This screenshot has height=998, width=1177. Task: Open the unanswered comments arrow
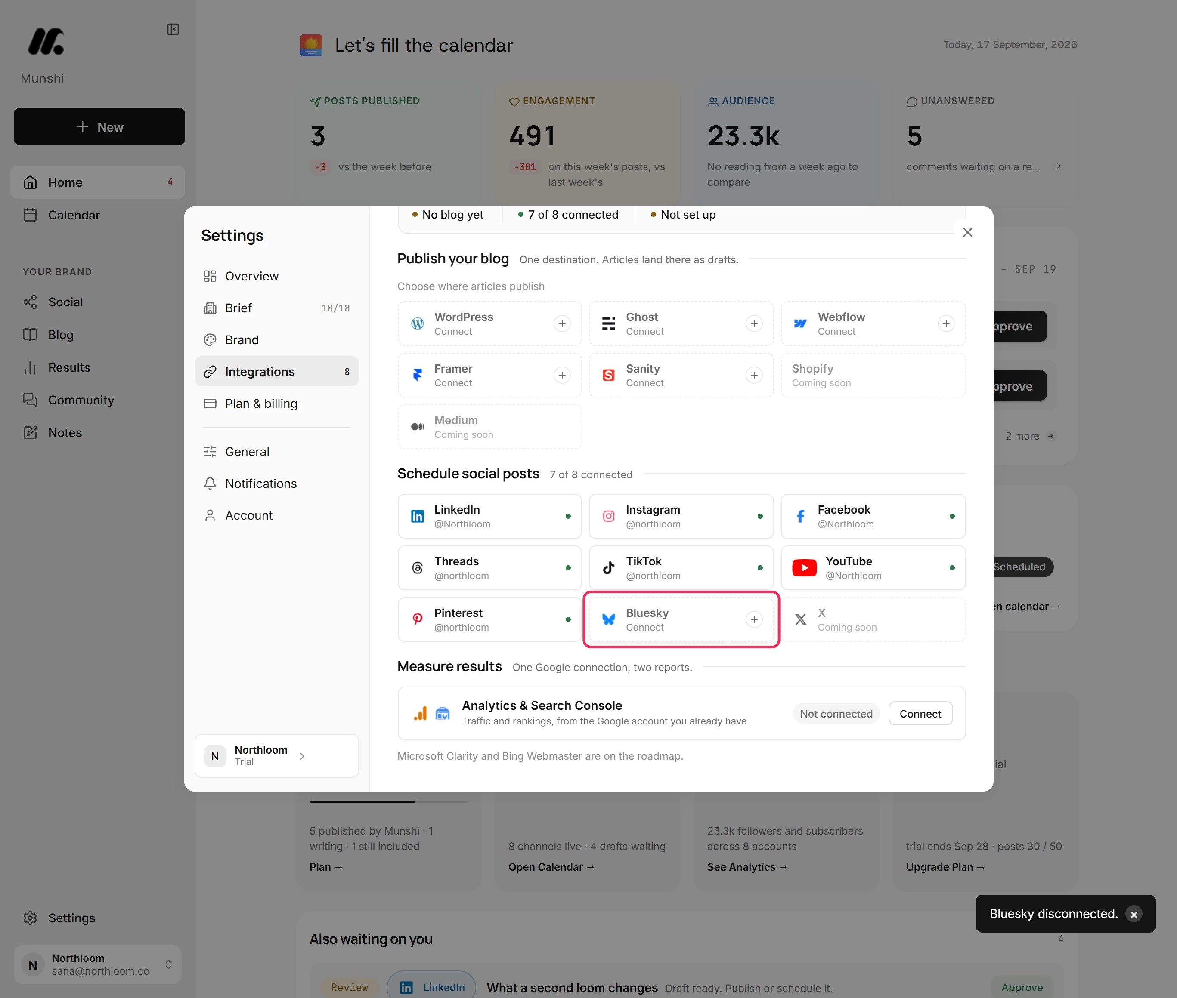(1057, 166)
